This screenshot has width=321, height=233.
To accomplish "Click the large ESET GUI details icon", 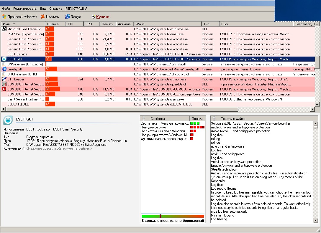I will click(x=8, y=120).
